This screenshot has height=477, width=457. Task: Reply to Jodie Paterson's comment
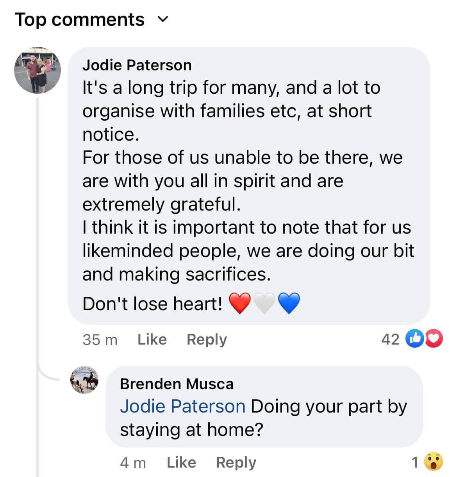point(207,339)
